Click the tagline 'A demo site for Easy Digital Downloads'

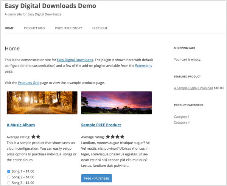[x=33, y=14]
